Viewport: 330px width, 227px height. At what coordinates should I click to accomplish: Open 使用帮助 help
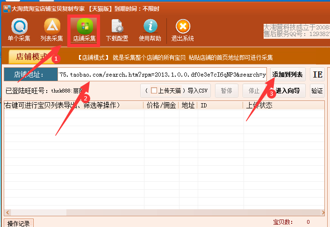coord(150,30)
